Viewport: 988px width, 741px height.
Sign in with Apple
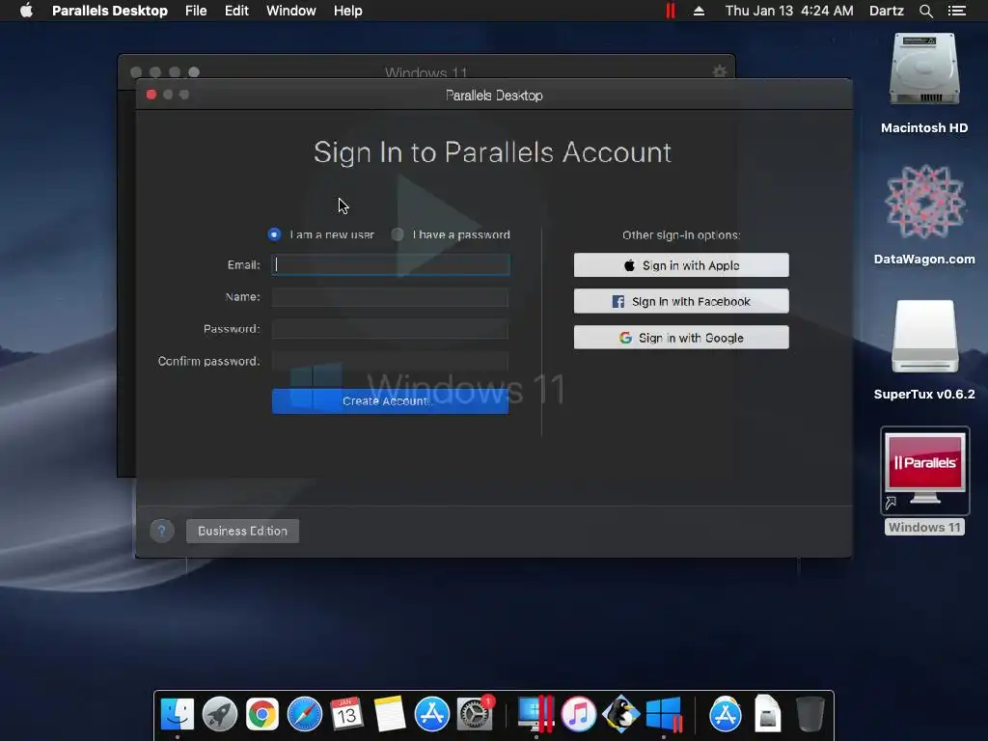click(x=681, y=265)
